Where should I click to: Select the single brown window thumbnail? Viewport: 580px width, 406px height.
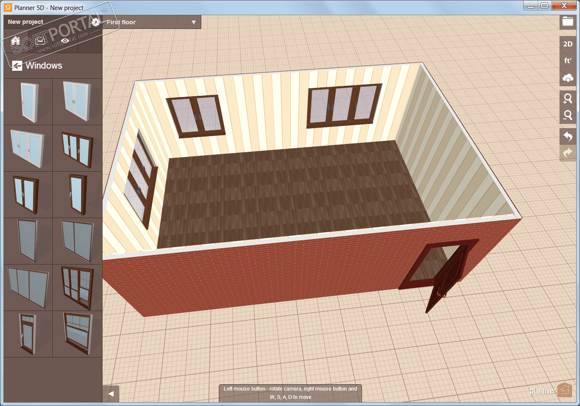coord(77,195)
